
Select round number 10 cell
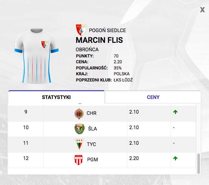point(26,128)
